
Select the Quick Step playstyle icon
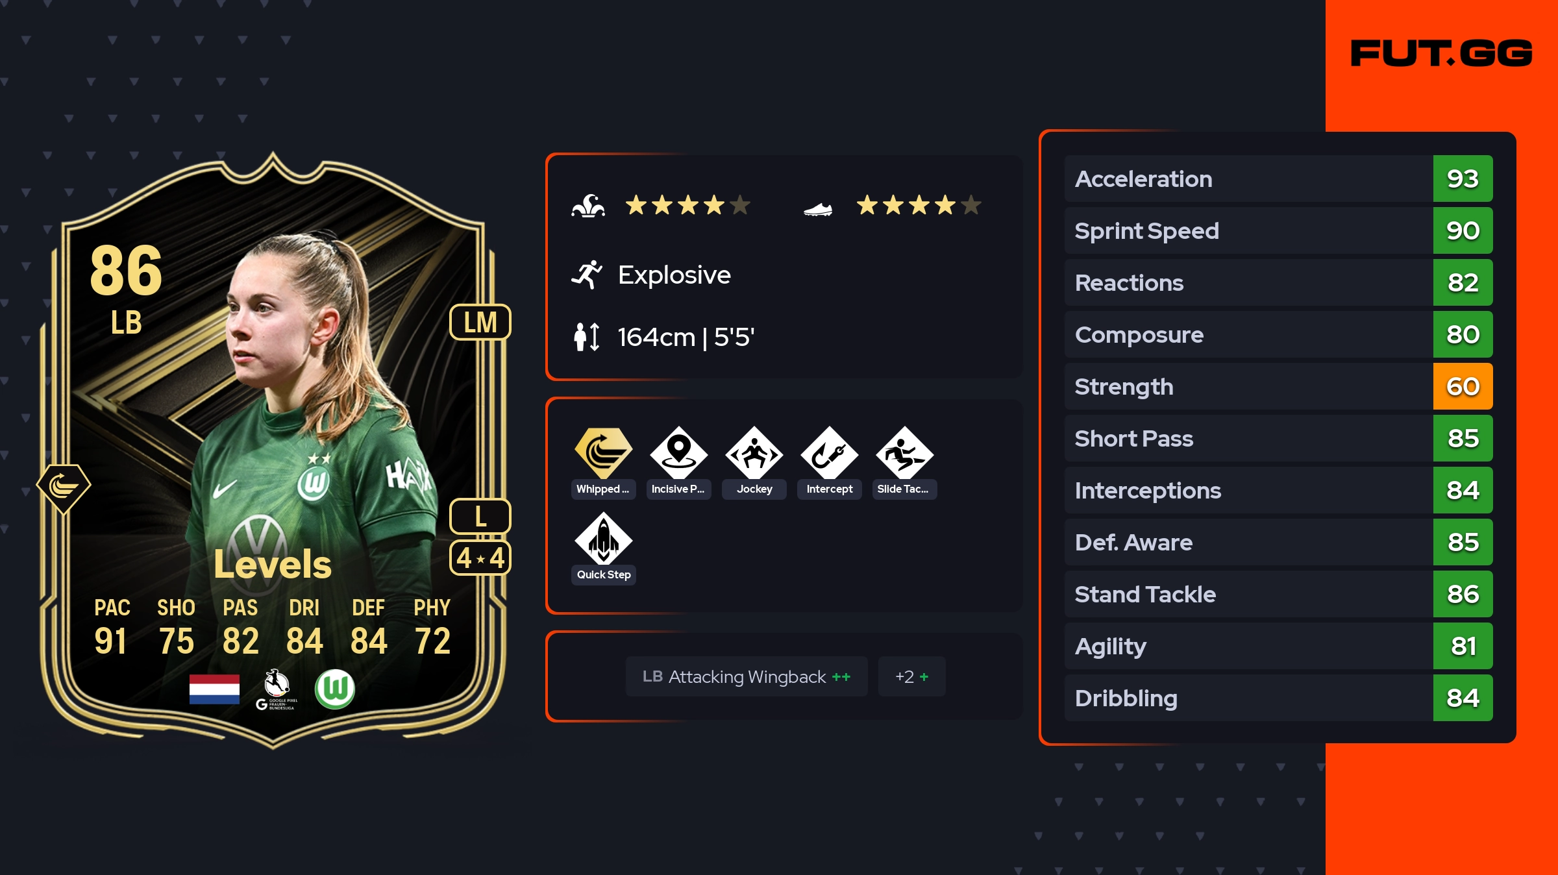(603, 538)
